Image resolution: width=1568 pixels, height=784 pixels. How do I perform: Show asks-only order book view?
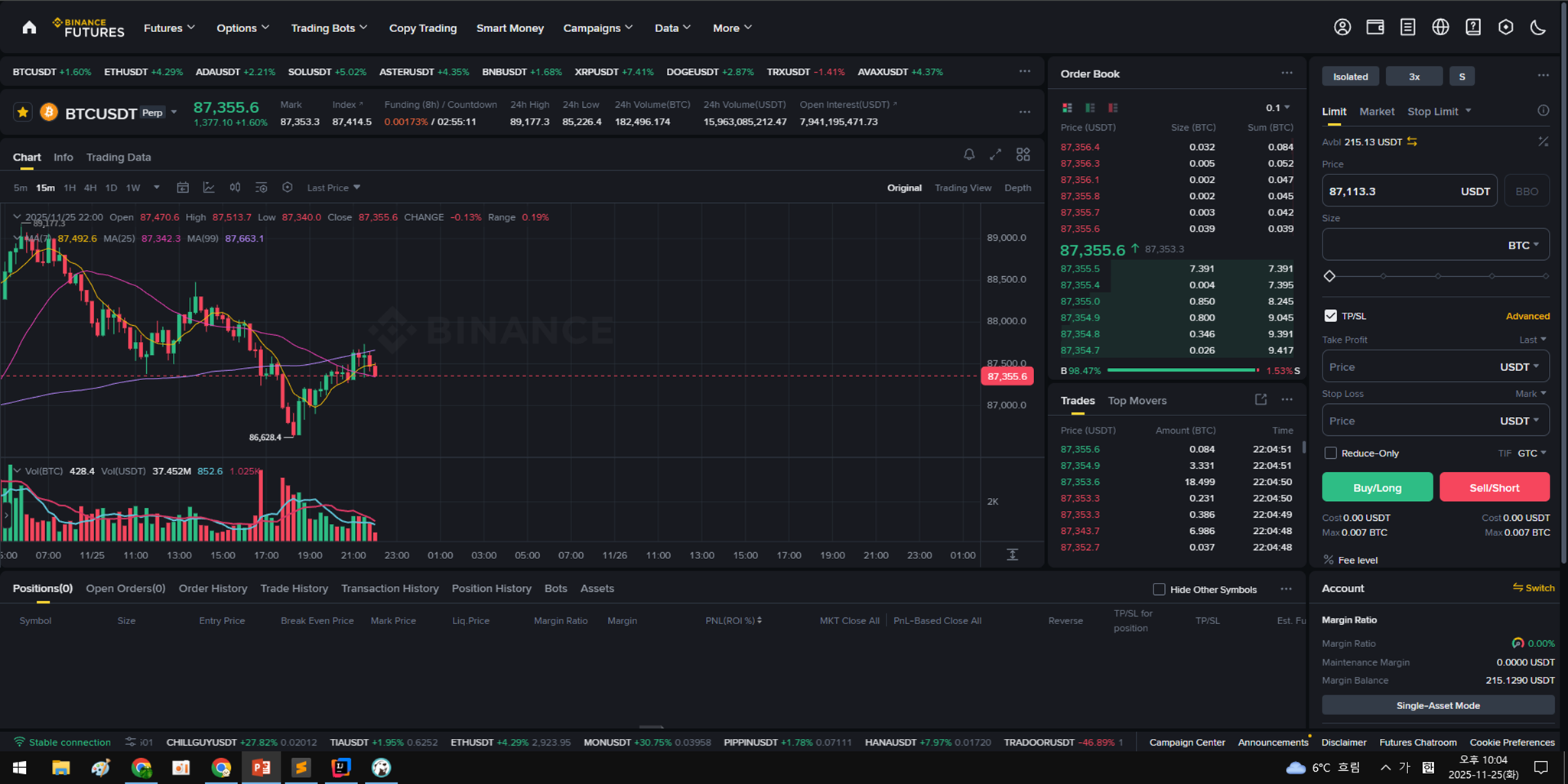click(1113, 108)
